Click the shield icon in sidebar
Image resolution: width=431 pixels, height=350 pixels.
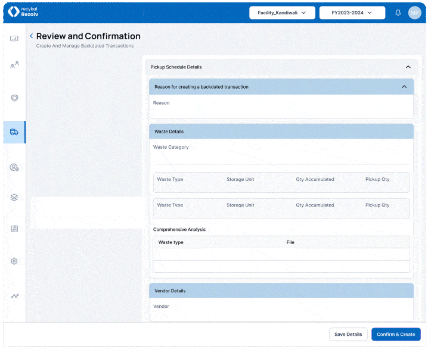point(14,98)
